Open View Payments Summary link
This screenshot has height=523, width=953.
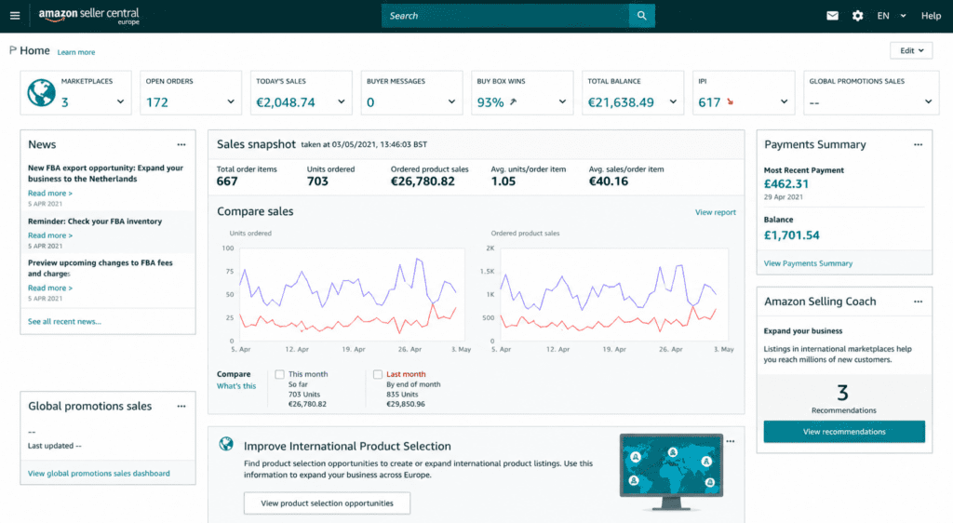(808, 263)
